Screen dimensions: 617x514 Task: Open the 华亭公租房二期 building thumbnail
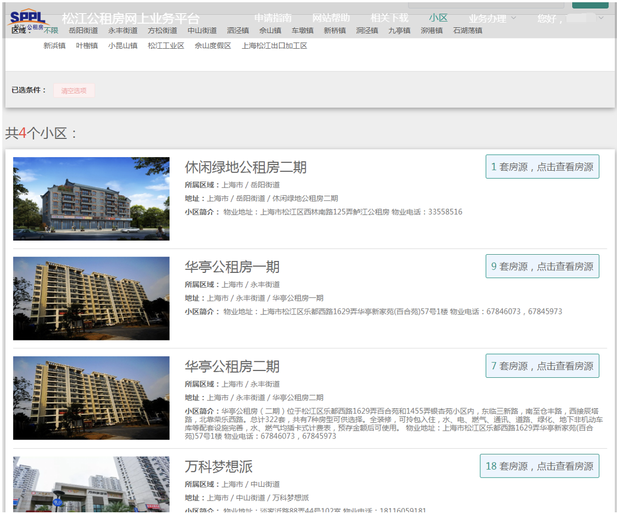coord(91,398)
